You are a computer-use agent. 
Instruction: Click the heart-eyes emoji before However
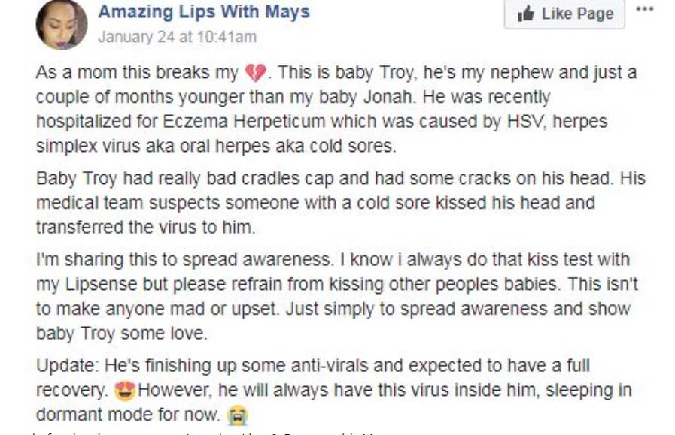point(125,391)
